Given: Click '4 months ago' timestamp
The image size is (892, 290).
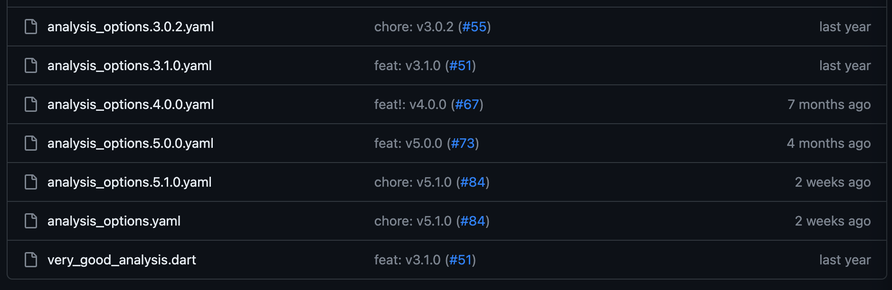Looking at the screenshot, I should (x=829, y=143).
